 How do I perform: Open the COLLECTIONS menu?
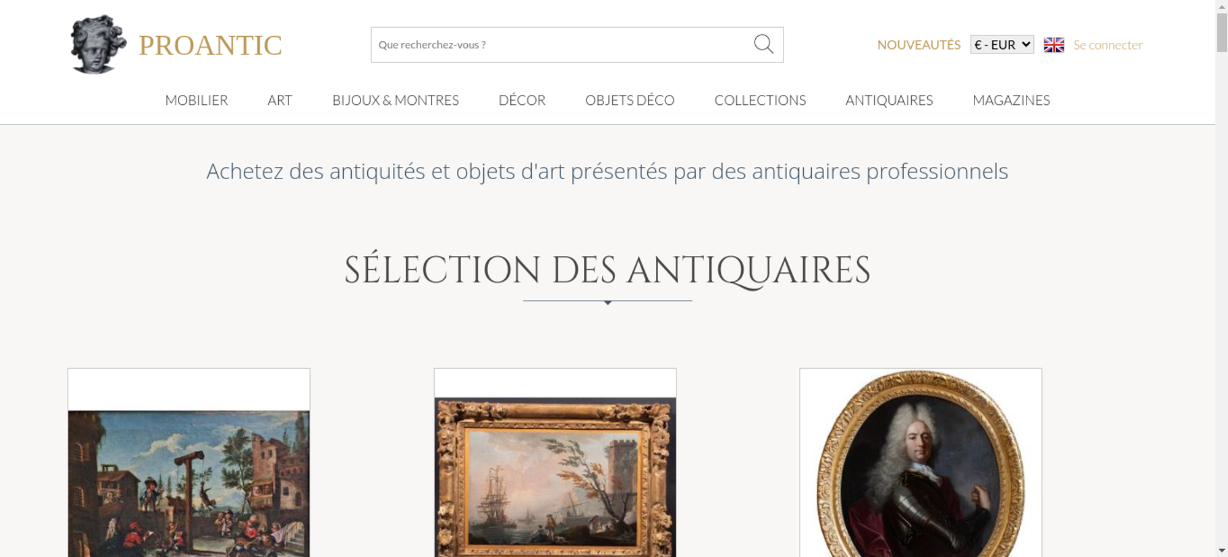tap(760, 100)
